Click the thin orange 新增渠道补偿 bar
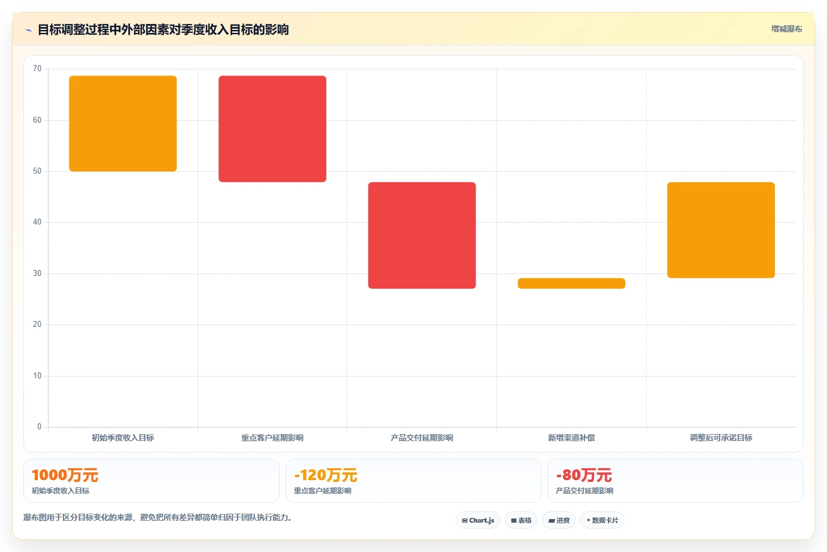This screenshot has height=552, width=827. tap(571, 283)
